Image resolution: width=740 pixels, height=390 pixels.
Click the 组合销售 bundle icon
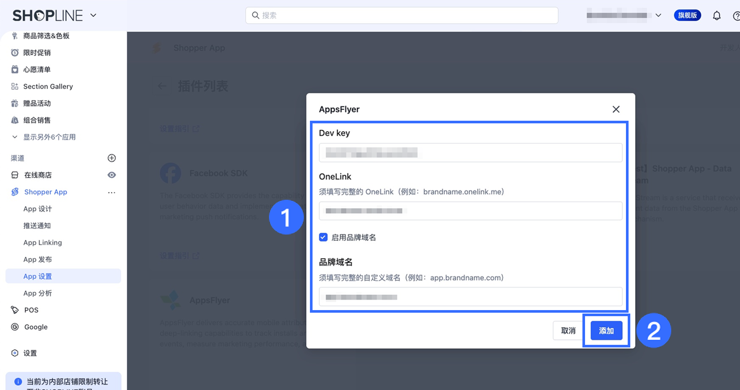tap(15, 120)
